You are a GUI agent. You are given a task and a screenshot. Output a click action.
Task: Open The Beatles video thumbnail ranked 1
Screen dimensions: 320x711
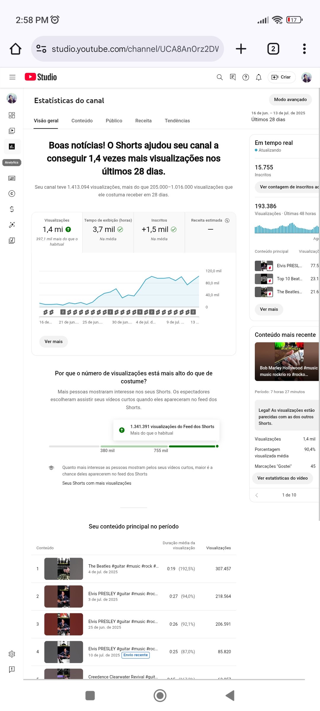pyautogui.click(x=64, y=569)
